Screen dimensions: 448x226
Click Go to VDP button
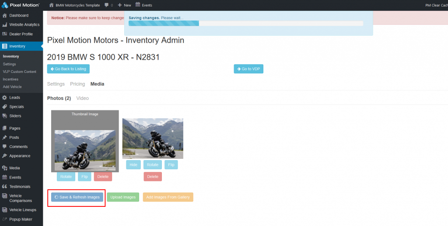pyautogui.click(x=248, y=69)
